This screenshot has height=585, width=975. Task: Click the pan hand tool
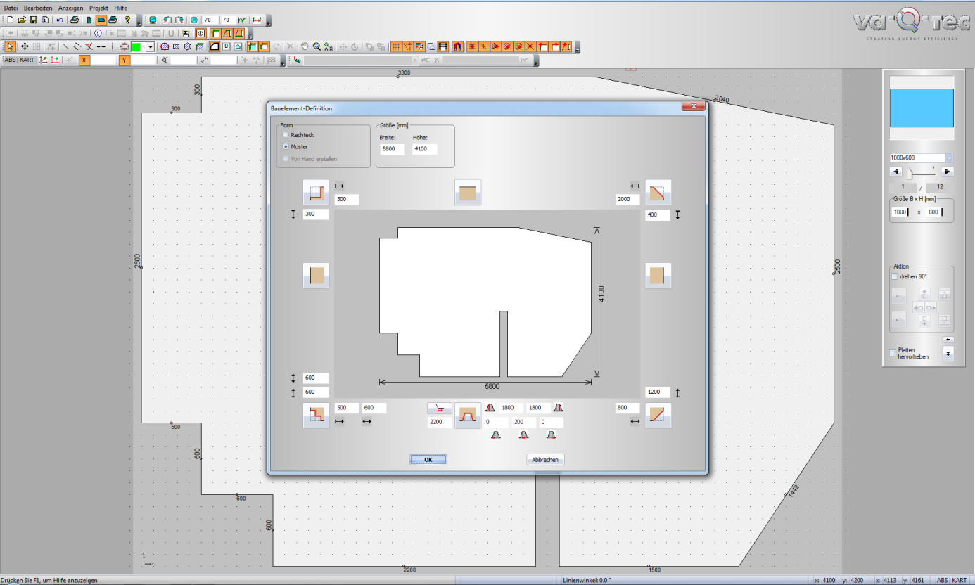click(x=305, y=46)
